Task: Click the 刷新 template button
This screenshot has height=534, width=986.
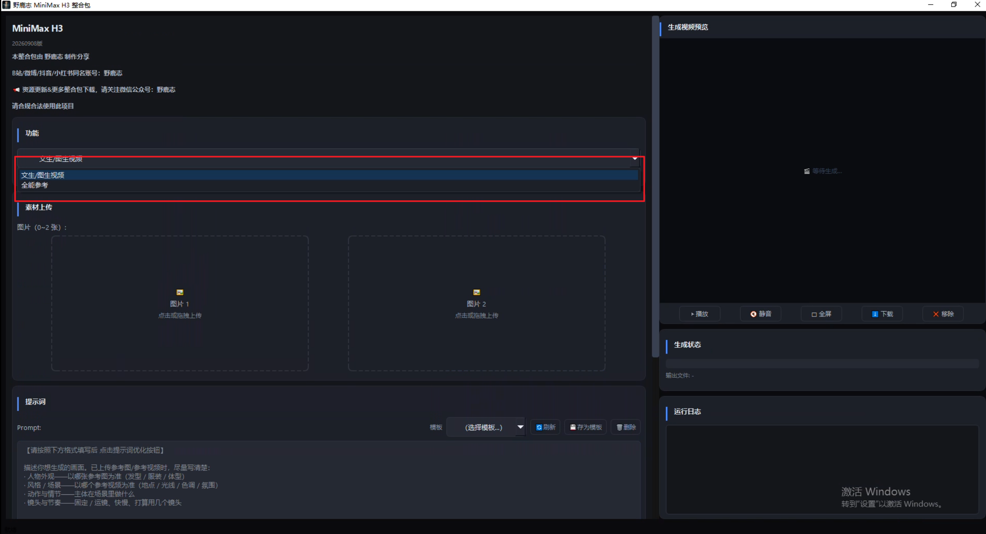Action: [x=545, y=427]
